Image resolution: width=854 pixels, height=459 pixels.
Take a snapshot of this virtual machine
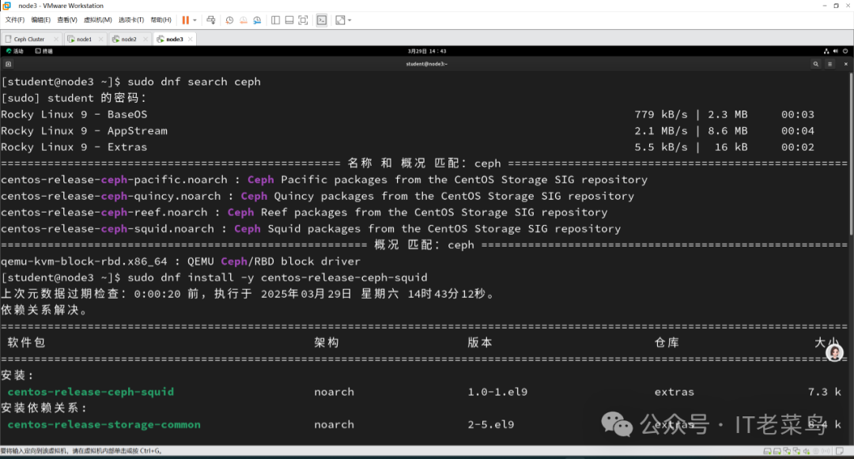[x=230, y=20]
